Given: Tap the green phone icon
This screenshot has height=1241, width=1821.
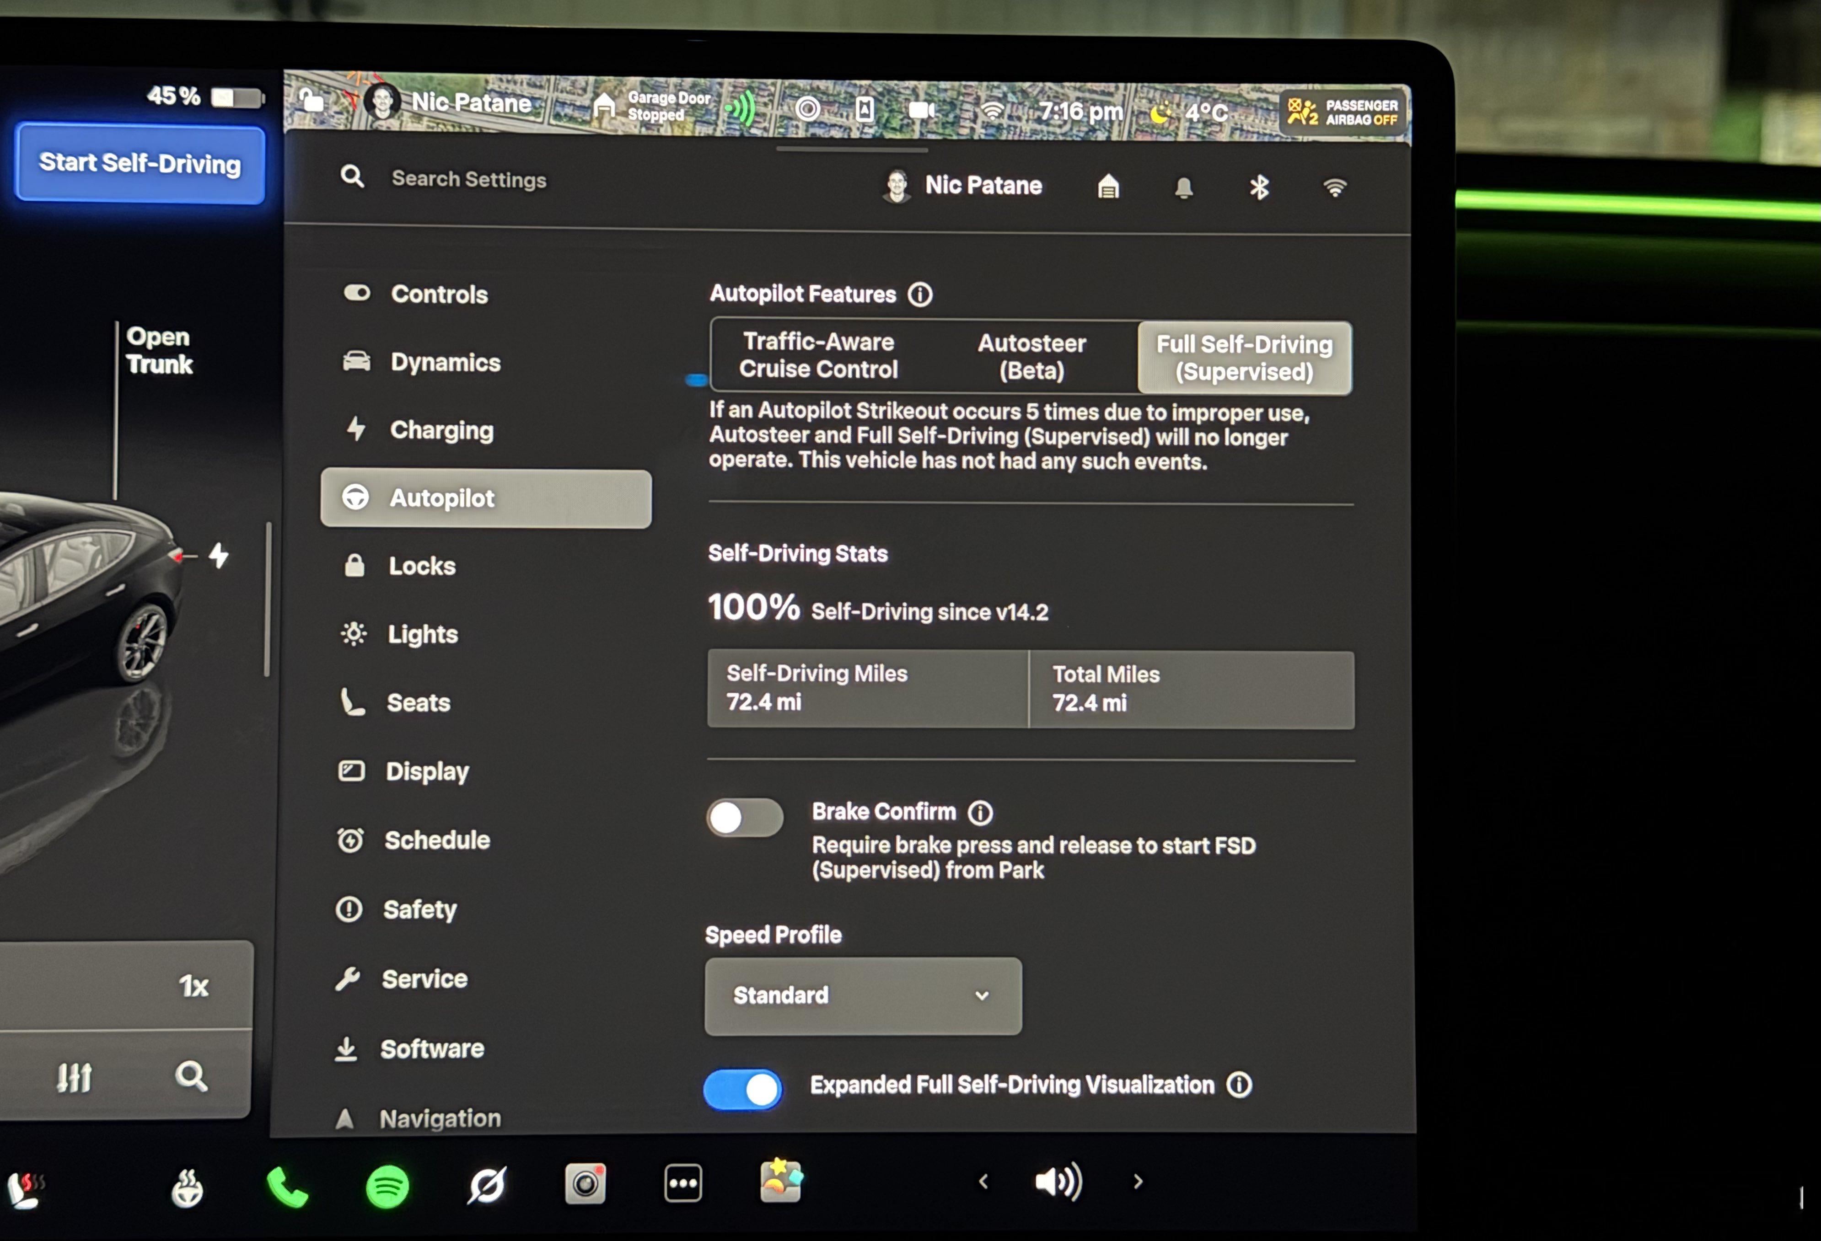Looking at the screenshot, I should pos(287,1188).
